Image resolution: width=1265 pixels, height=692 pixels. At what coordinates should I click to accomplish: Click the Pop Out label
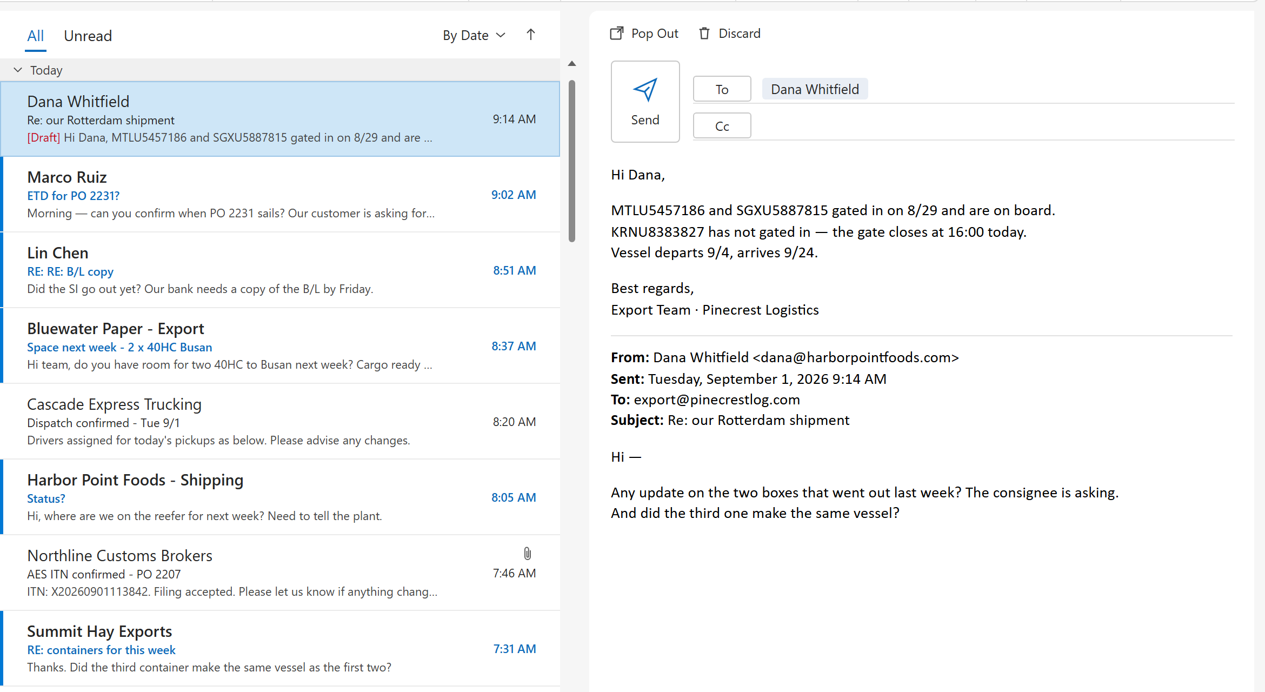point(655,34)
